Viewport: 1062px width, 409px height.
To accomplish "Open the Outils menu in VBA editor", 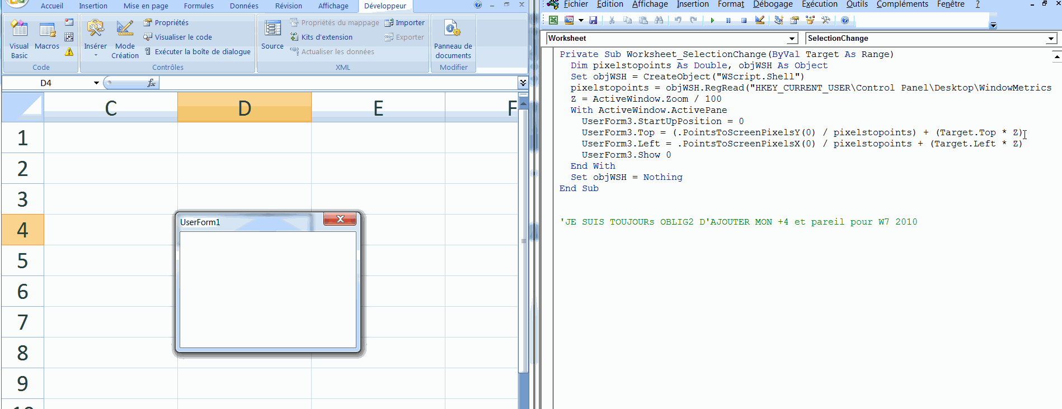I will (x=857, y=4).
